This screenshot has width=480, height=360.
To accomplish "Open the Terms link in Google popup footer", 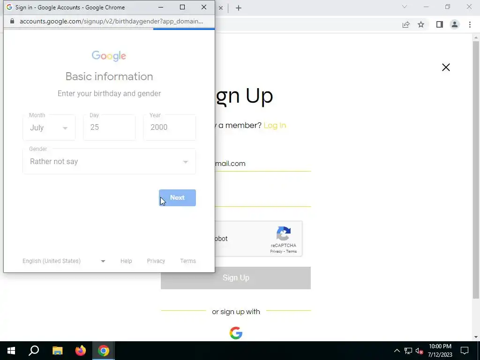I will click(x=188, y=261).
